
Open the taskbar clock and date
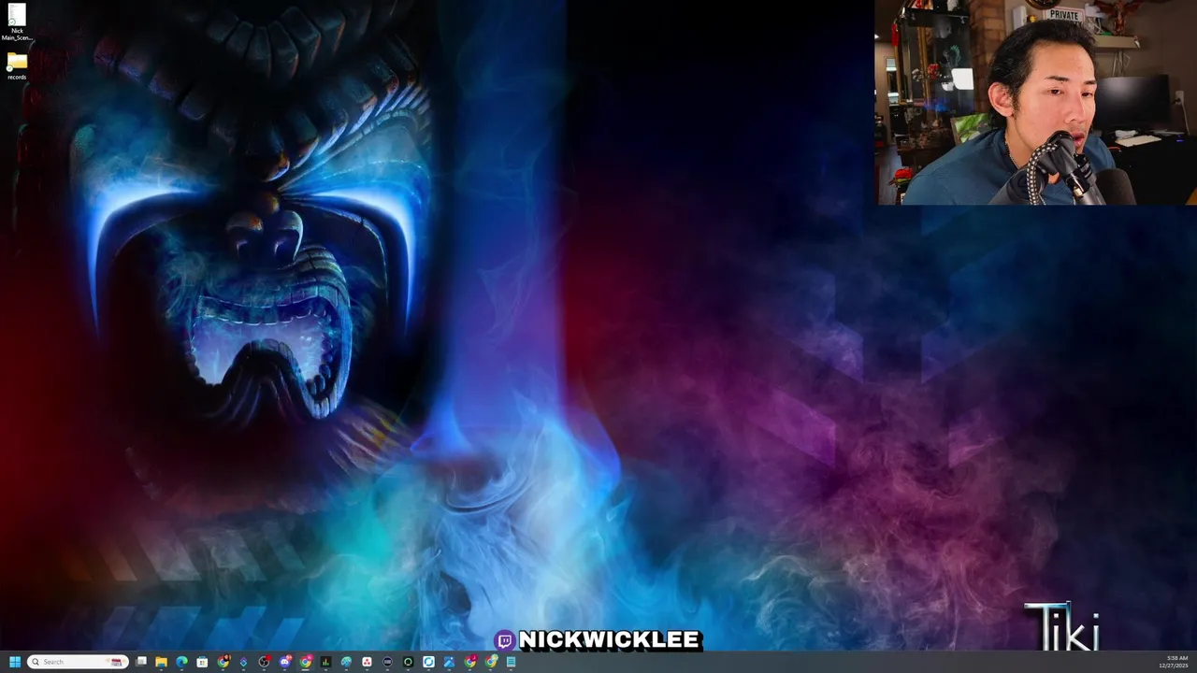click(1175, 662)
